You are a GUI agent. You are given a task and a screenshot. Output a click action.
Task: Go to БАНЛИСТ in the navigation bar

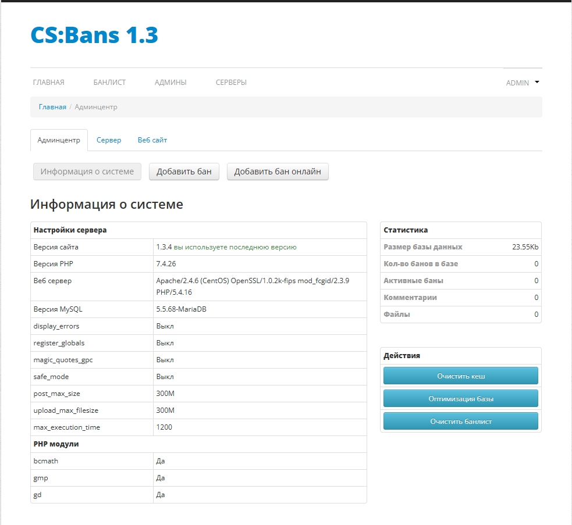(109, 83)
